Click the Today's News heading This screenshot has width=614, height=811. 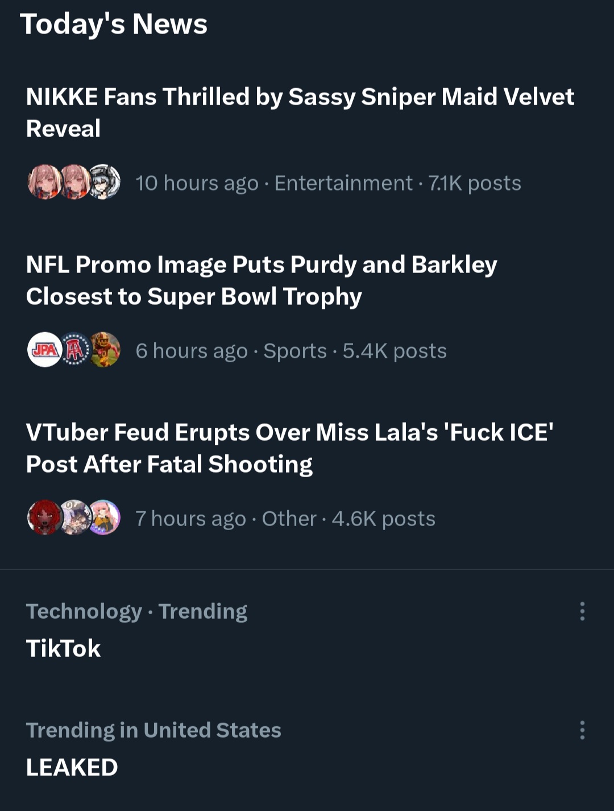click(114, 24)
